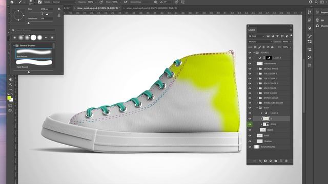Hide the SOLE COLOR group

[250, 88]
